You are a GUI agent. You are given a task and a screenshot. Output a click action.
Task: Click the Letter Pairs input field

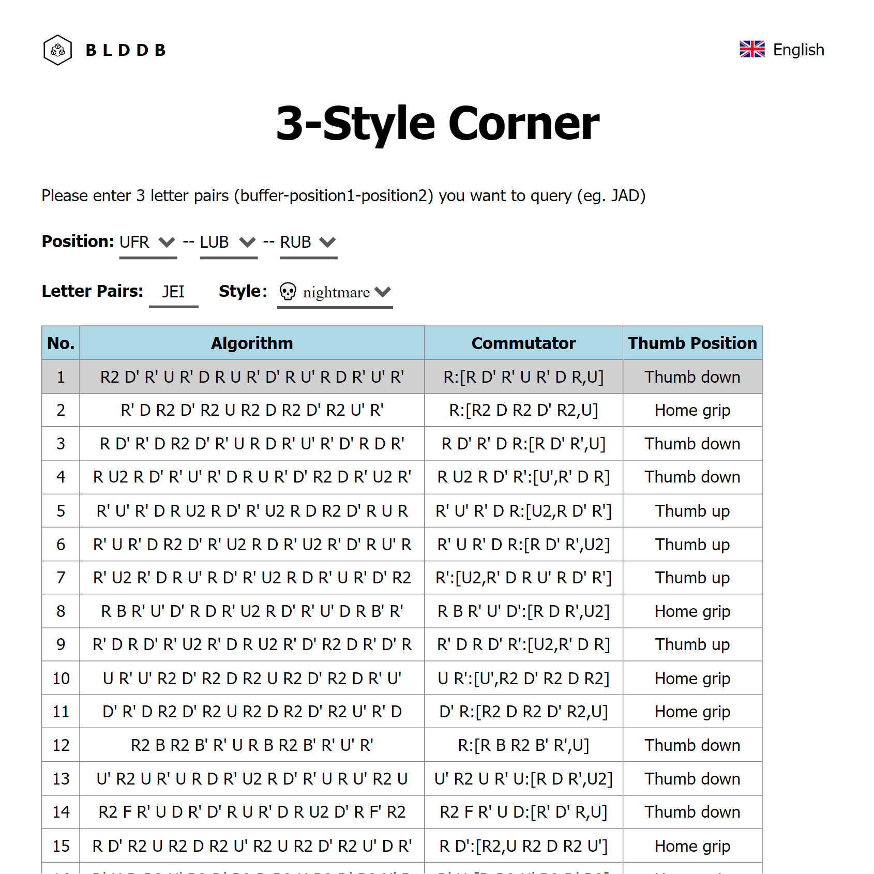coord(173,292)
